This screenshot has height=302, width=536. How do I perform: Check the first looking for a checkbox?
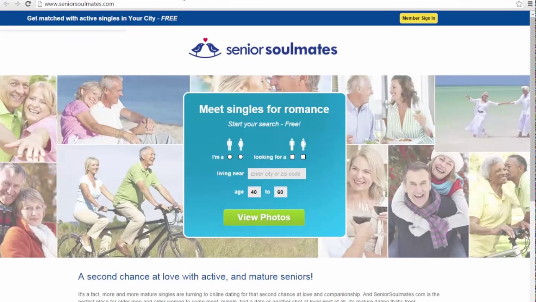click(x=292, y=157)
